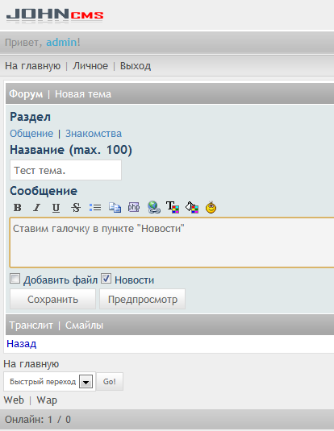Uncheck the Новости checkbox
Image resolution: width=334 pixels, height=431 pixels.
click(106, 279)
